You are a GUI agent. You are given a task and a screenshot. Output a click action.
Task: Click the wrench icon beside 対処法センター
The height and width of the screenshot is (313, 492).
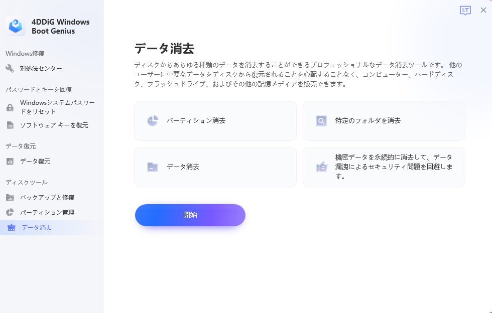(x=10, y=68)
